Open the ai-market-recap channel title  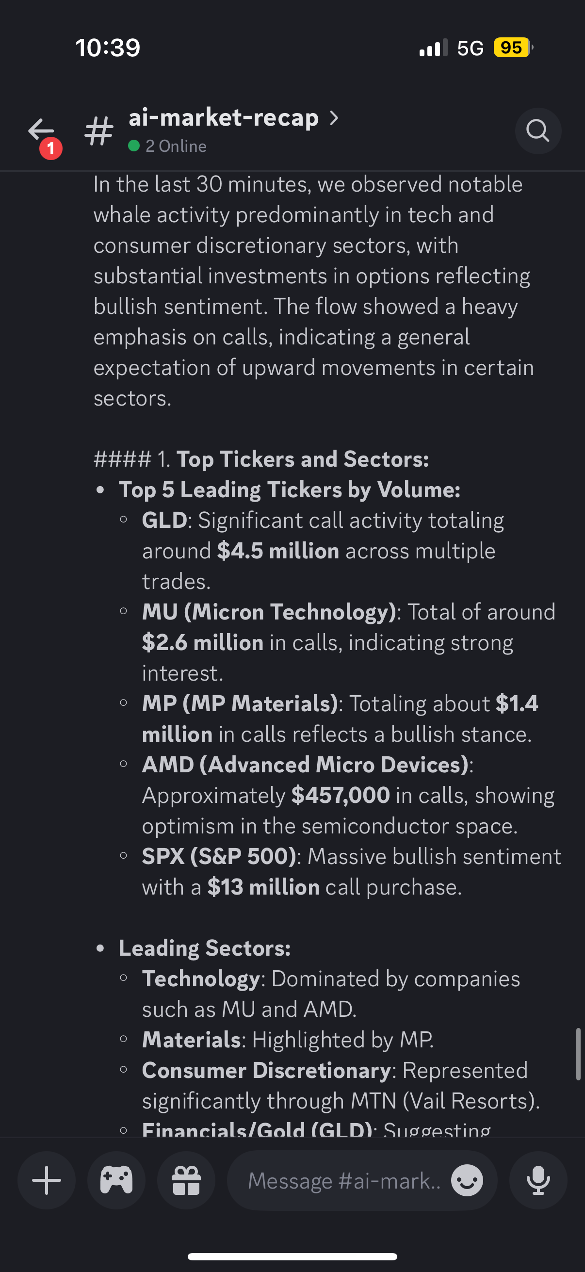tap(224, 117)
